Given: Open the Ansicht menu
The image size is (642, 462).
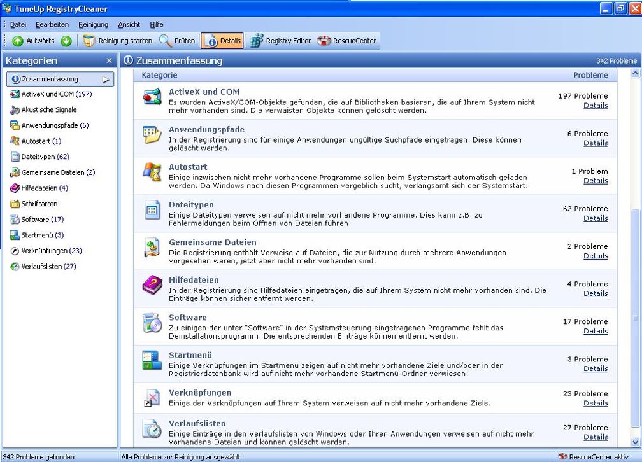Looking at the screenshot, I should point(129,25).
